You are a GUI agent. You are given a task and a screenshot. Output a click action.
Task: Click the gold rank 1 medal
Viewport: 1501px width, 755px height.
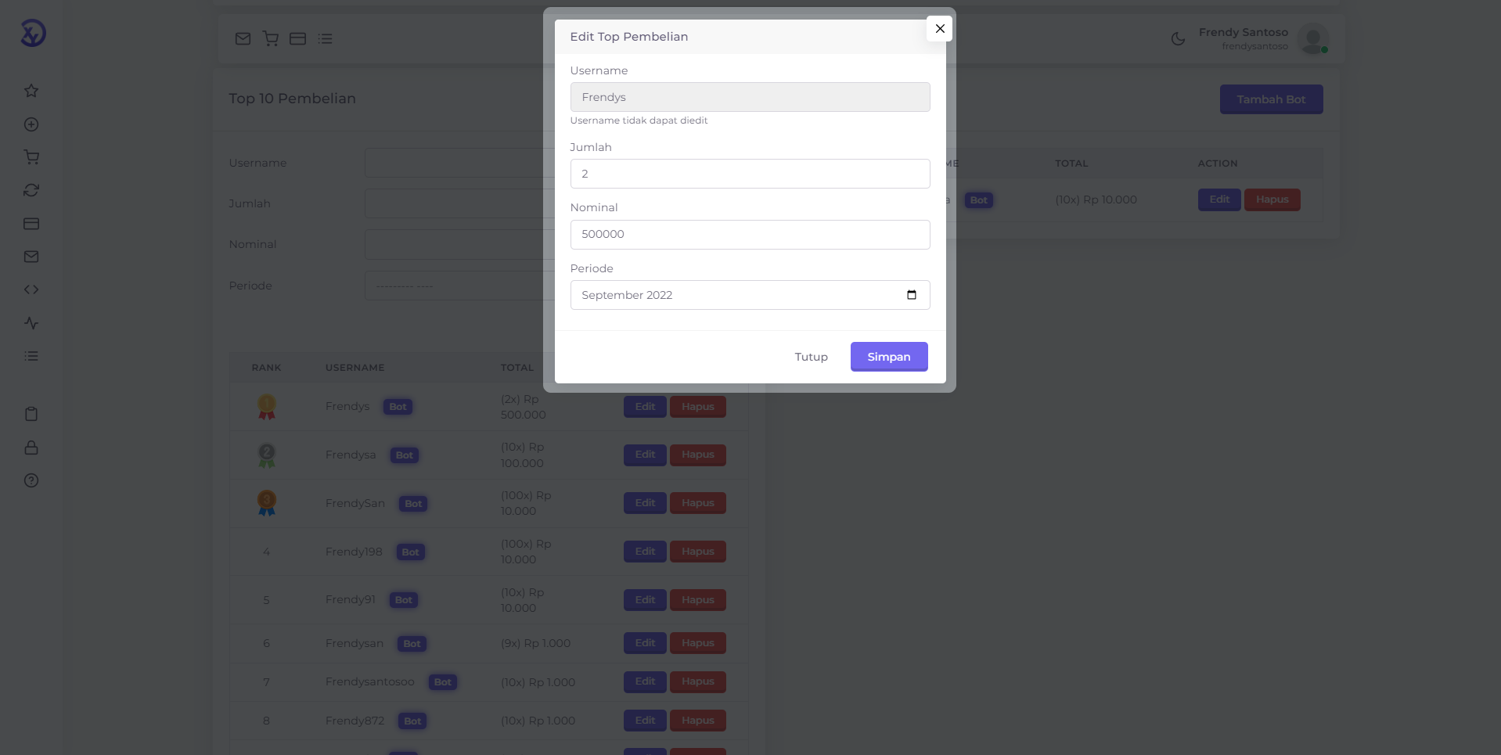point(267,407)
